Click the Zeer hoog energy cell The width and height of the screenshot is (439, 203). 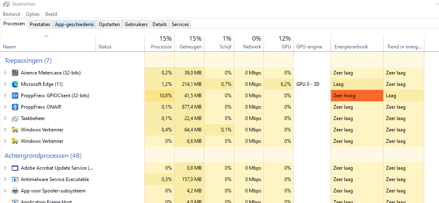pos(357,96)
